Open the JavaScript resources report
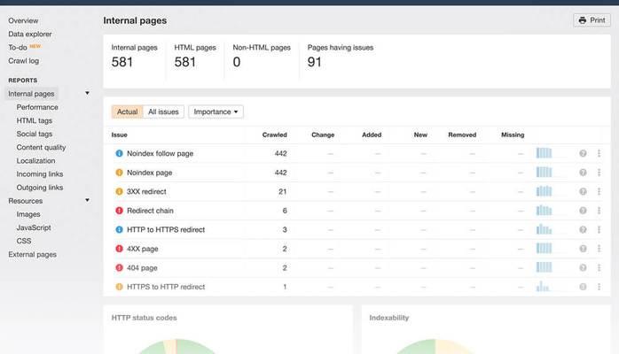This screenshot has width=619, height=354. pyautogui.click(x=34, y=227)
